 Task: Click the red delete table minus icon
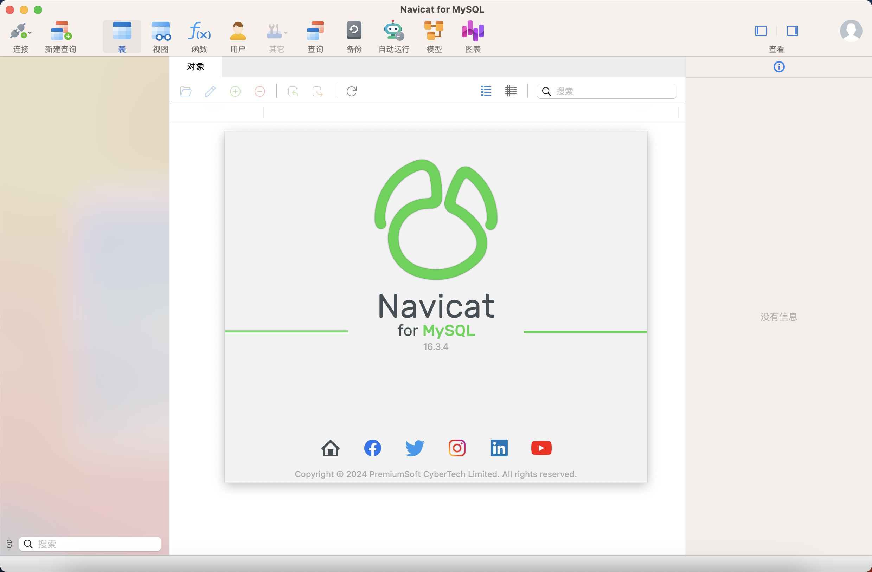260,91
